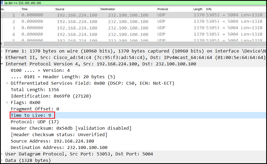267x164 pixels.
Task: Select the Time to Live: 9 field
Action: 32,115
